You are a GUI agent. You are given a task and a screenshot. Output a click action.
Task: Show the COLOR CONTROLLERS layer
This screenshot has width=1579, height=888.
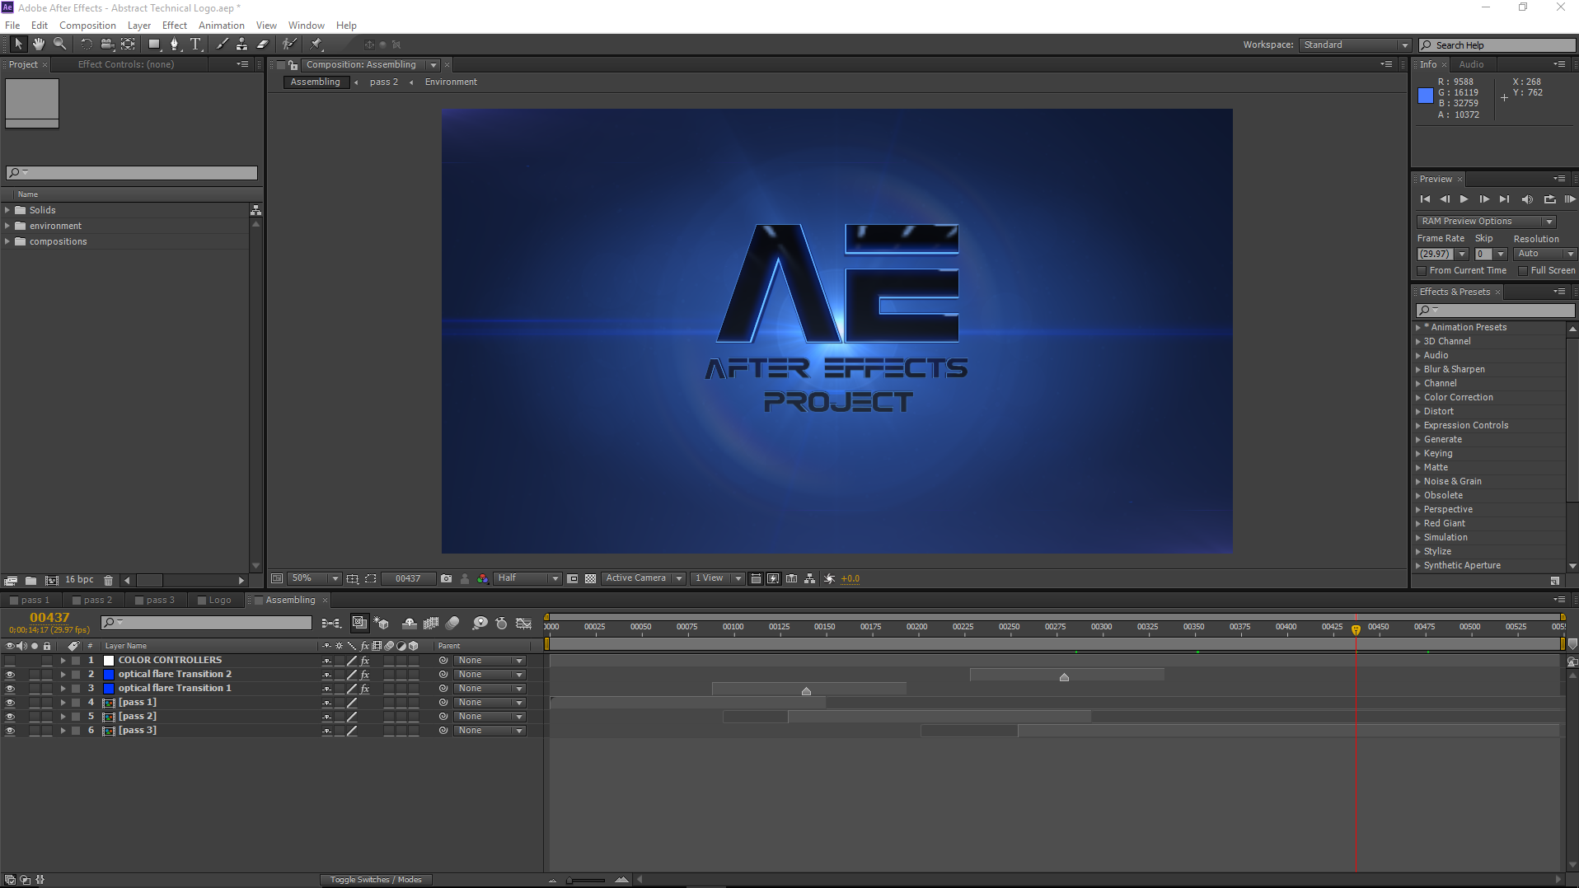10,661
